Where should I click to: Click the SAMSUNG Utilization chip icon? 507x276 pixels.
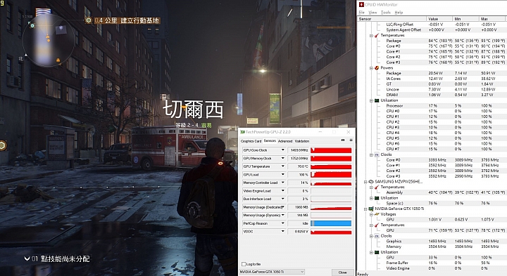coord(377,198)
